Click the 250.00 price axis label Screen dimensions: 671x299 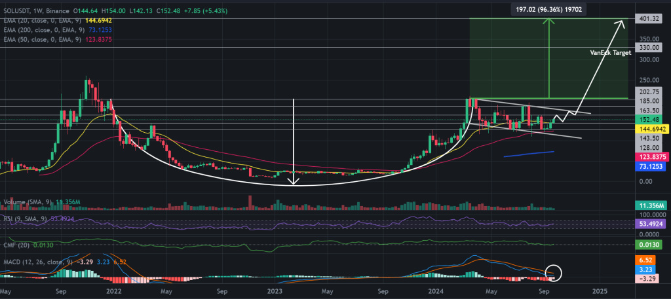651,80
